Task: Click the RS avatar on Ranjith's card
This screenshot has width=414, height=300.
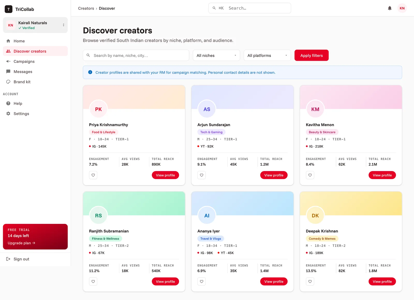Action: (x=98, y=216)
